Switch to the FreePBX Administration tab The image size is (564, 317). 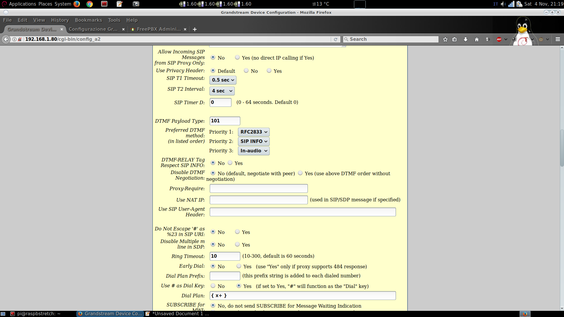(x=159, y=29)
